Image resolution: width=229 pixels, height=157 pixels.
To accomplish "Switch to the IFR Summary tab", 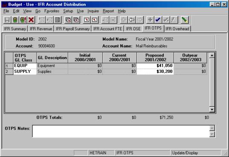I will click(x=15, y=29).
